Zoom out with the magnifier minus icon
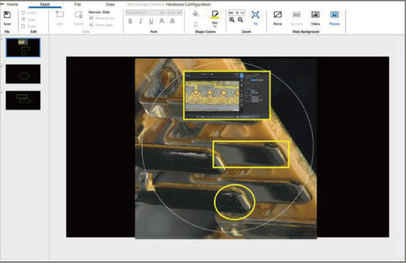Image resolution: width=406 pixels, height=263 pixels. click(240, 20)
